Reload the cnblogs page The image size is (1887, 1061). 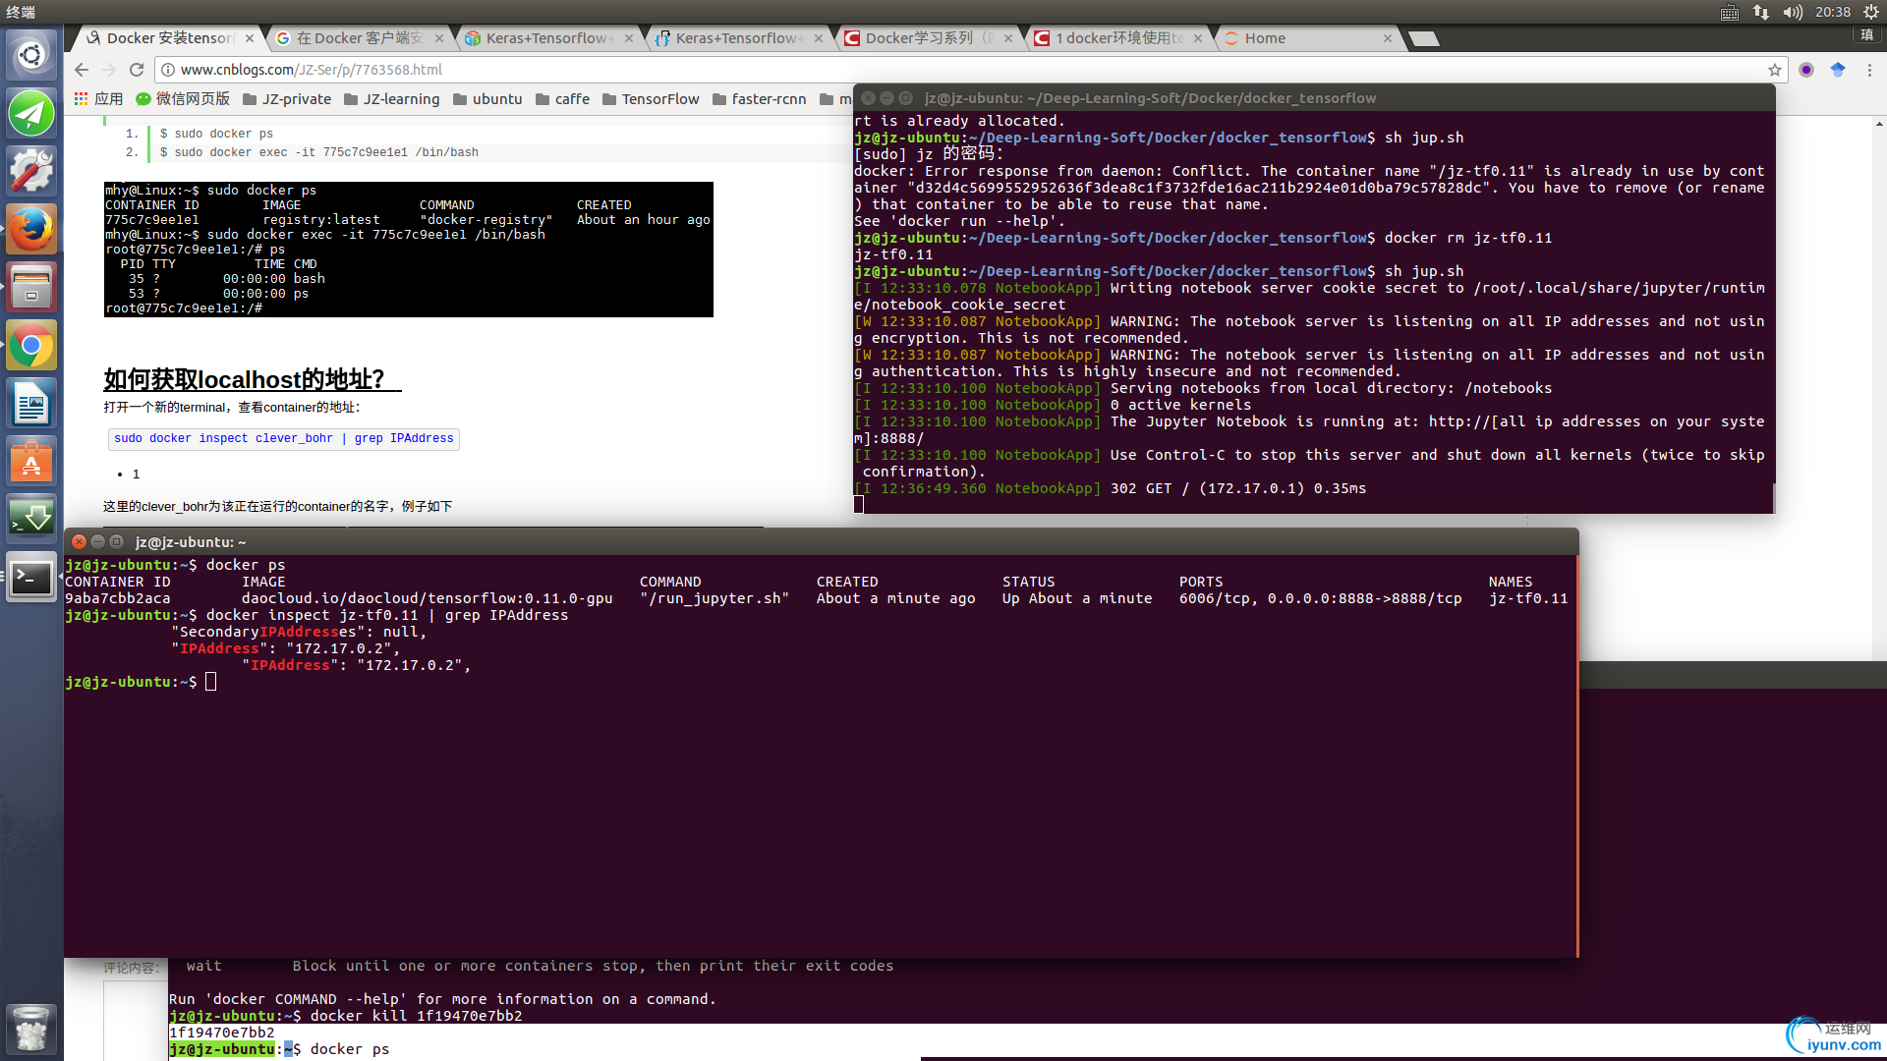tap(137, 70)
